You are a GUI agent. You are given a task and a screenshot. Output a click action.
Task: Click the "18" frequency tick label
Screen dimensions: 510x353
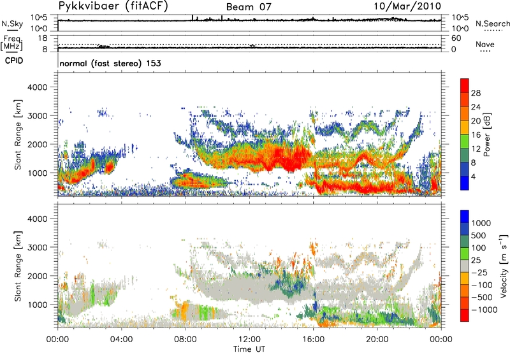[x=43, y=38]
